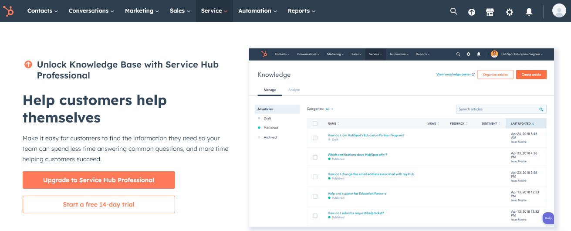The image size is (571, 231).
Task: Click the Knowledge heading in the preview
Action: 274,75
